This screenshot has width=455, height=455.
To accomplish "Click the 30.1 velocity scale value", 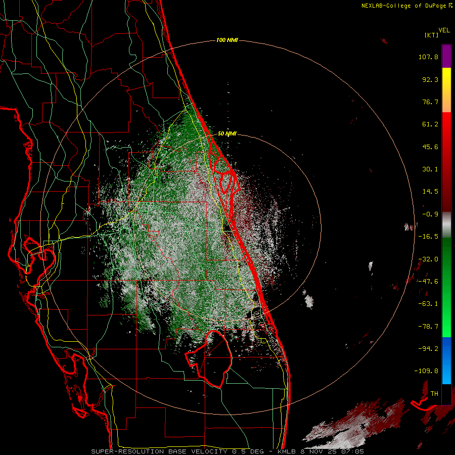I will [430, 169].
